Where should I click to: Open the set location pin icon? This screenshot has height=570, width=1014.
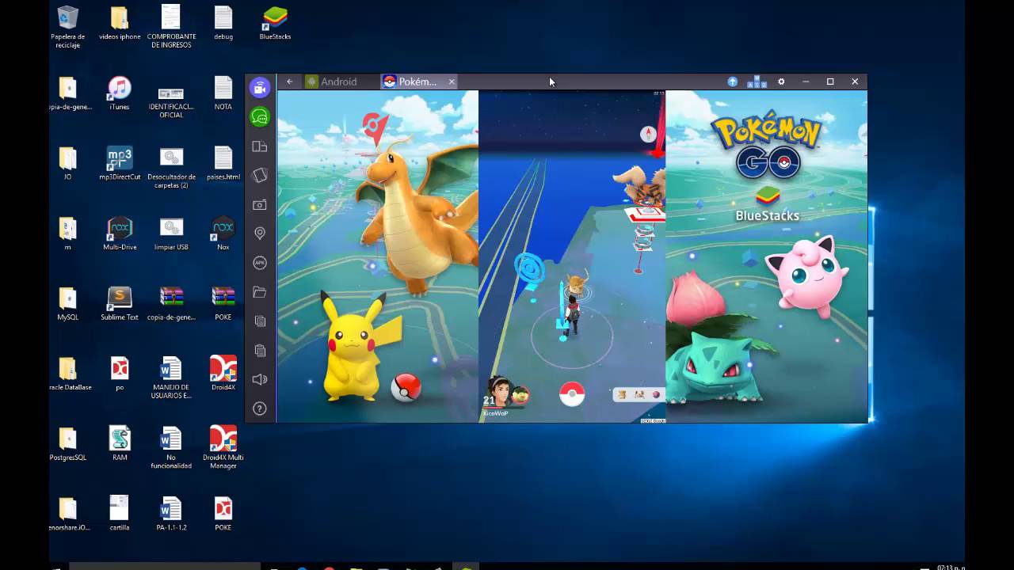(x=260, y=234)
